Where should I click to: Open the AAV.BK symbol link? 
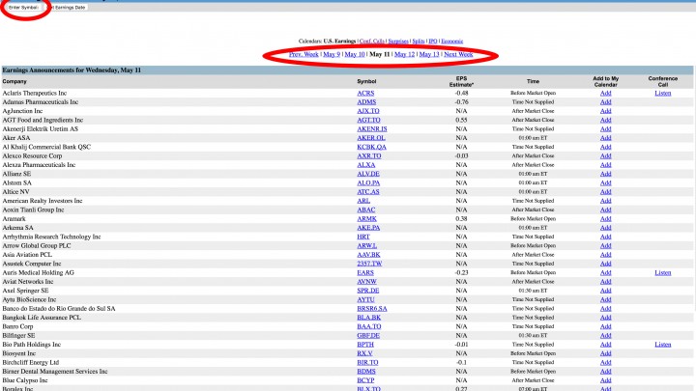(x=368, y=255)
